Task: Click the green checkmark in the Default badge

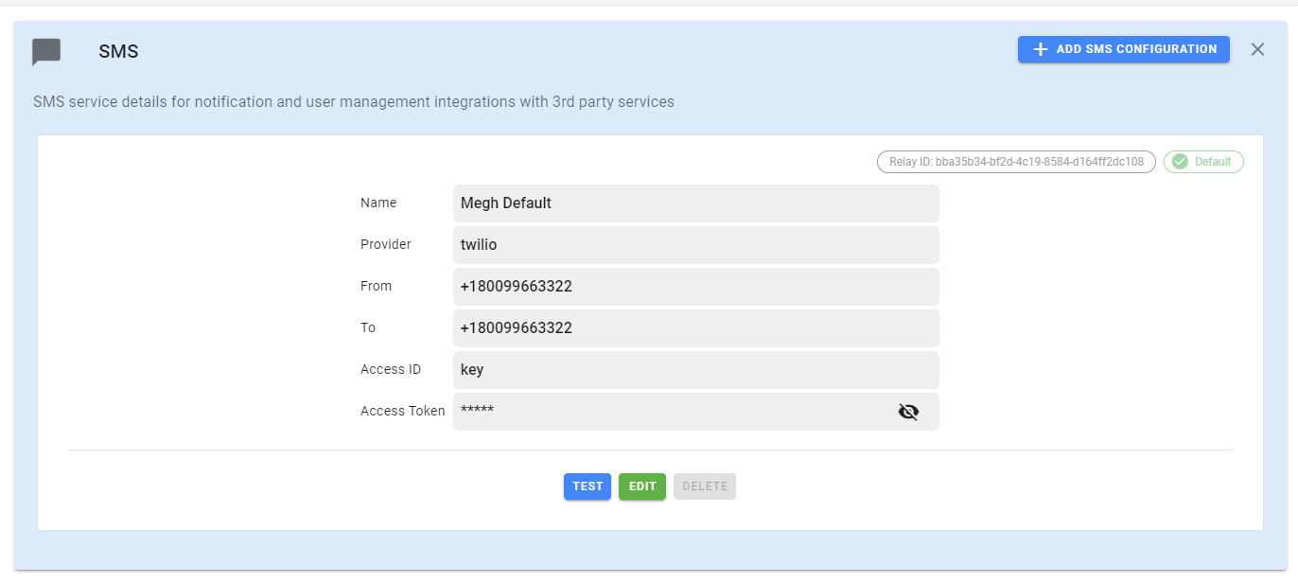Action: [x=1180, y=162]
